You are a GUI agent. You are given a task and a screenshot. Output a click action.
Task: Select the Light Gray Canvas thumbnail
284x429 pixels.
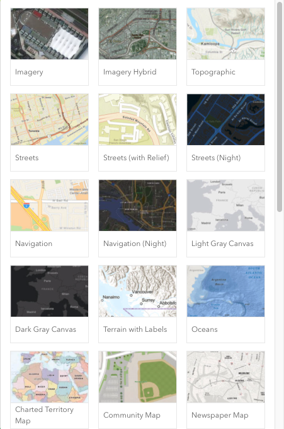[226, 206]
